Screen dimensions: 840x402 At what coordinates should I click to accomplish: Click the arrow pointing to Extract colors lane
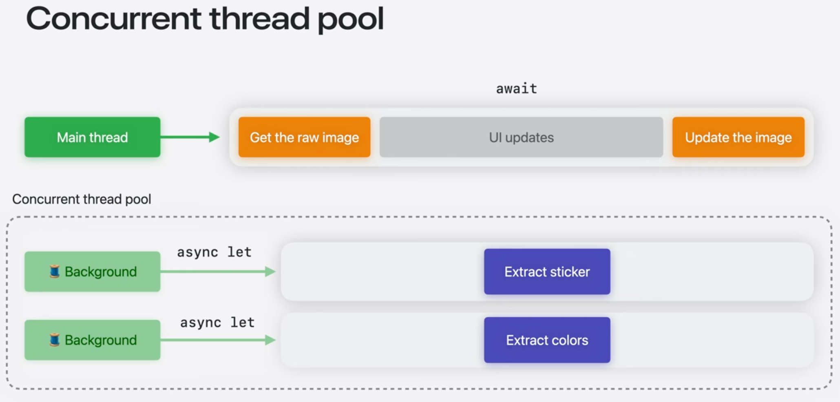[218, 340]
